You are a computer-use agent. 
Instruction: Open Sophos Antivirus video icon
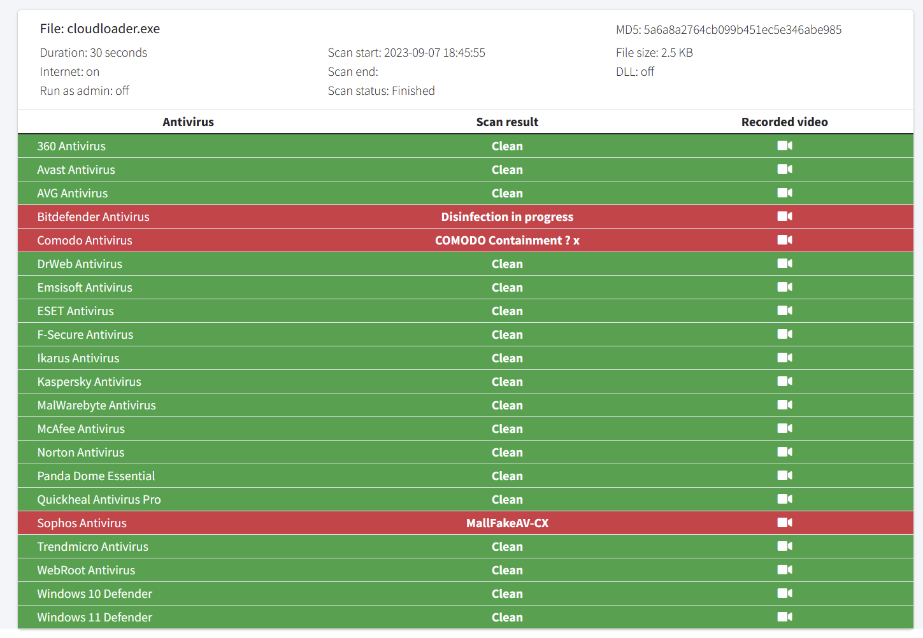(x=785, y=523)
